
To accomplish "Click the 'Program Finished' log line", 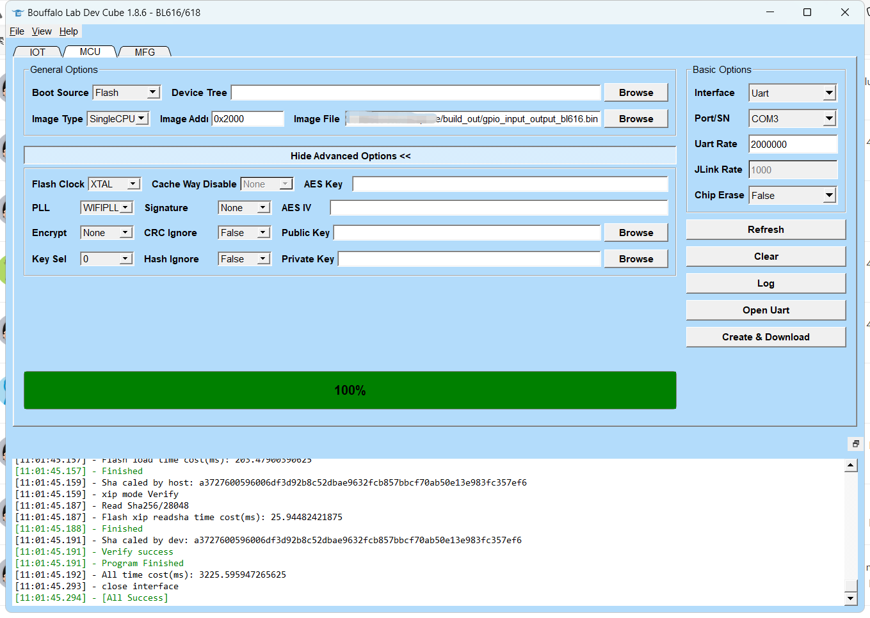I will (x=99, y=564).
